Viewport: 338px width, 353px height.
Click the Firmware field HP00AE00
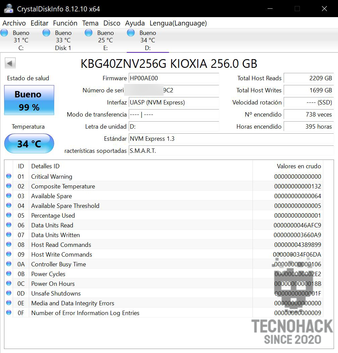pos(174,78)
